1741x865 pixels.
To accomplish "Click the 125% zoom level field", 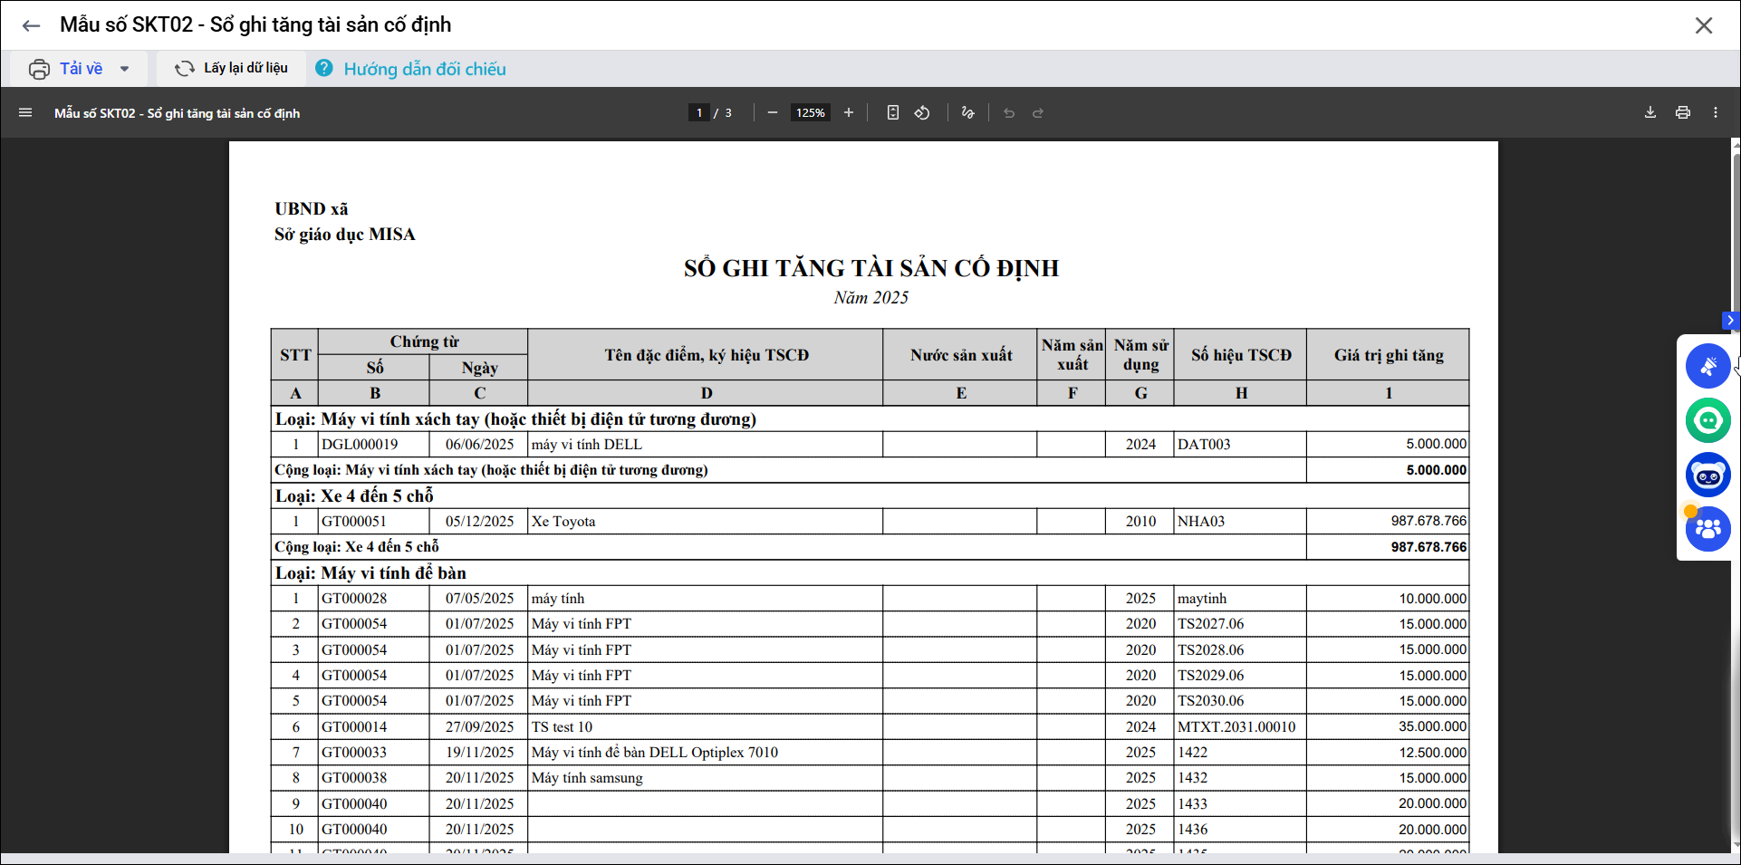I will 810,113.
